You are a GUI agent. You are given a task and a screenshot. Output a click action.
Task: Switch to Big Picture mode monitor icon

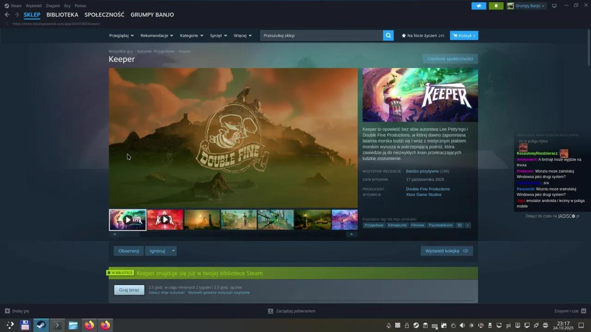[555, 6]
